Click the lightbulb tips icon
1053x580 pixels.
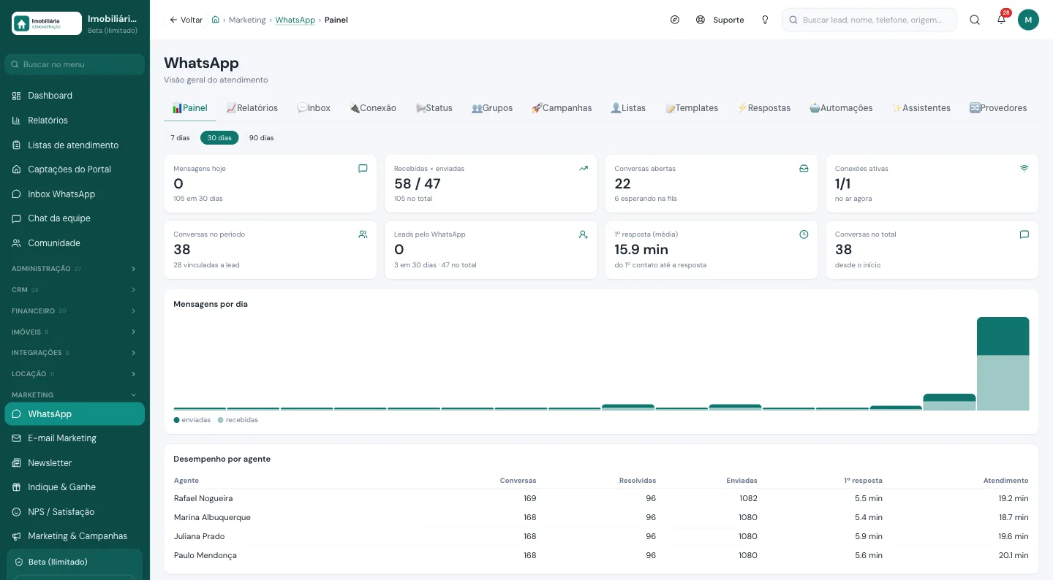click(765, 20)
